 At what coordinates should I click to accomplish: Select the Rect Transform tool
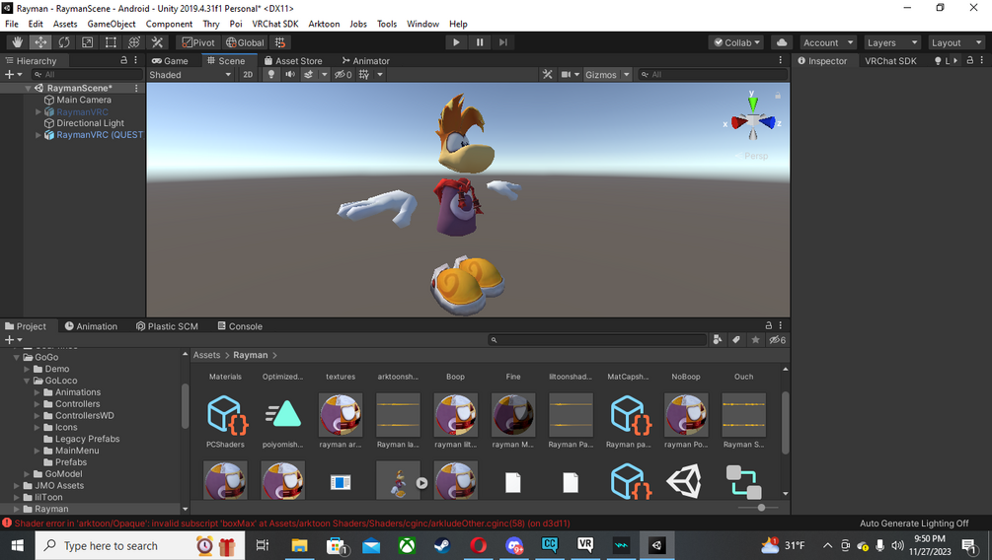point(111,42)
